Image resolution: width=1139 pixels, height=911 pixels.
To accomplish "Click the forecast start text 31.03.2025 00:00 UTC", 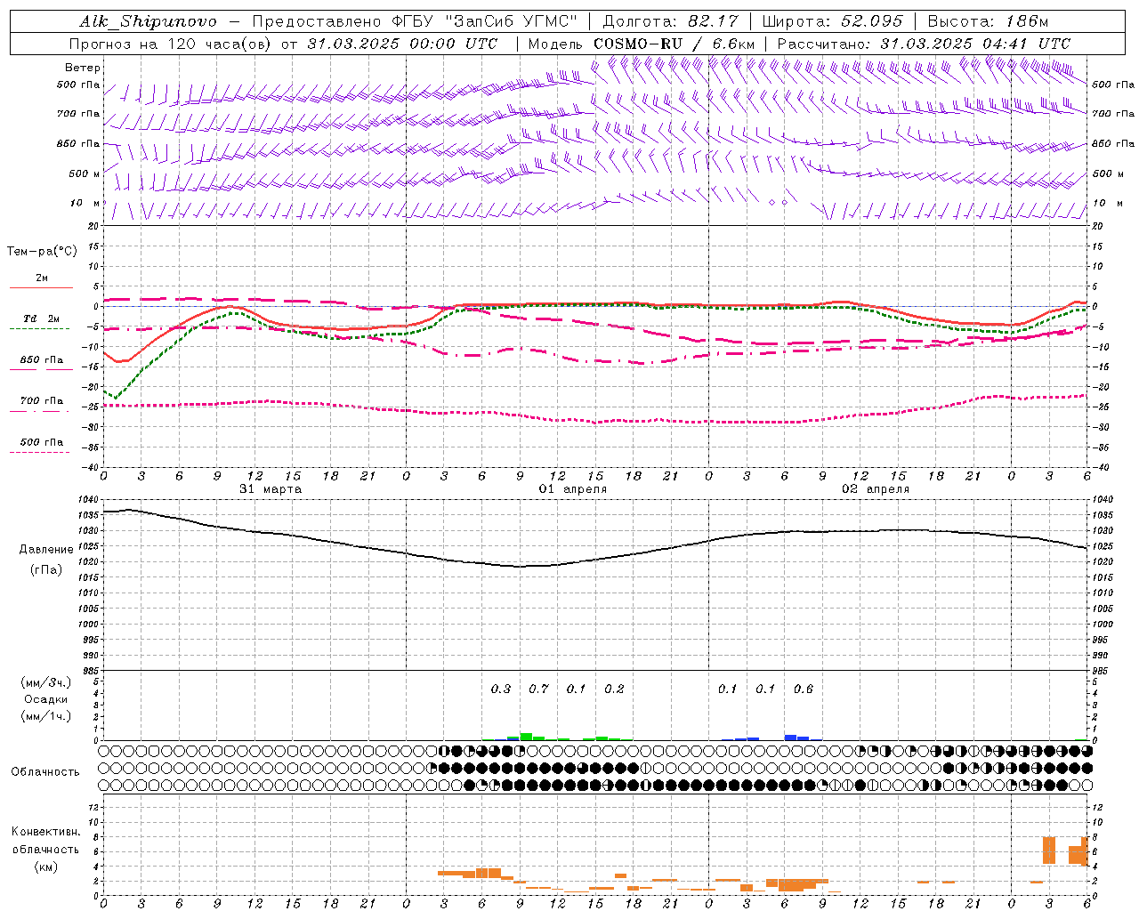I will [402, 44].
